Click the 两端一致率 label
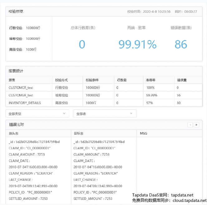This screenshot has width=207, height=205. (x=136, y=28)
